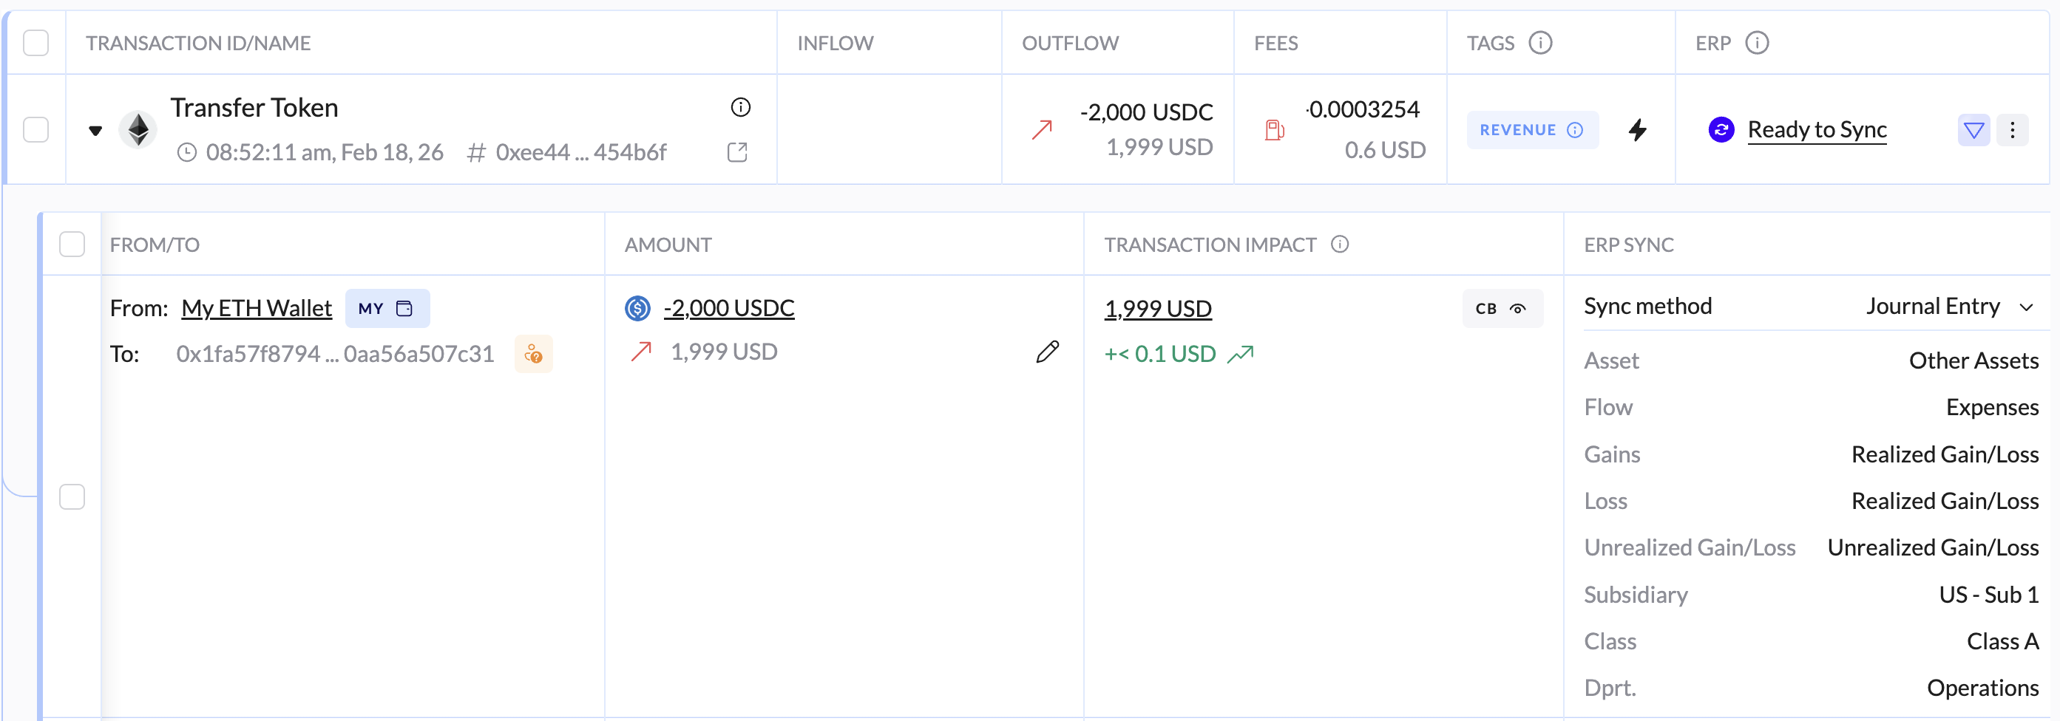Check the select-all transactions checkbox
2060x721 pixels.
tap(36, 42)
